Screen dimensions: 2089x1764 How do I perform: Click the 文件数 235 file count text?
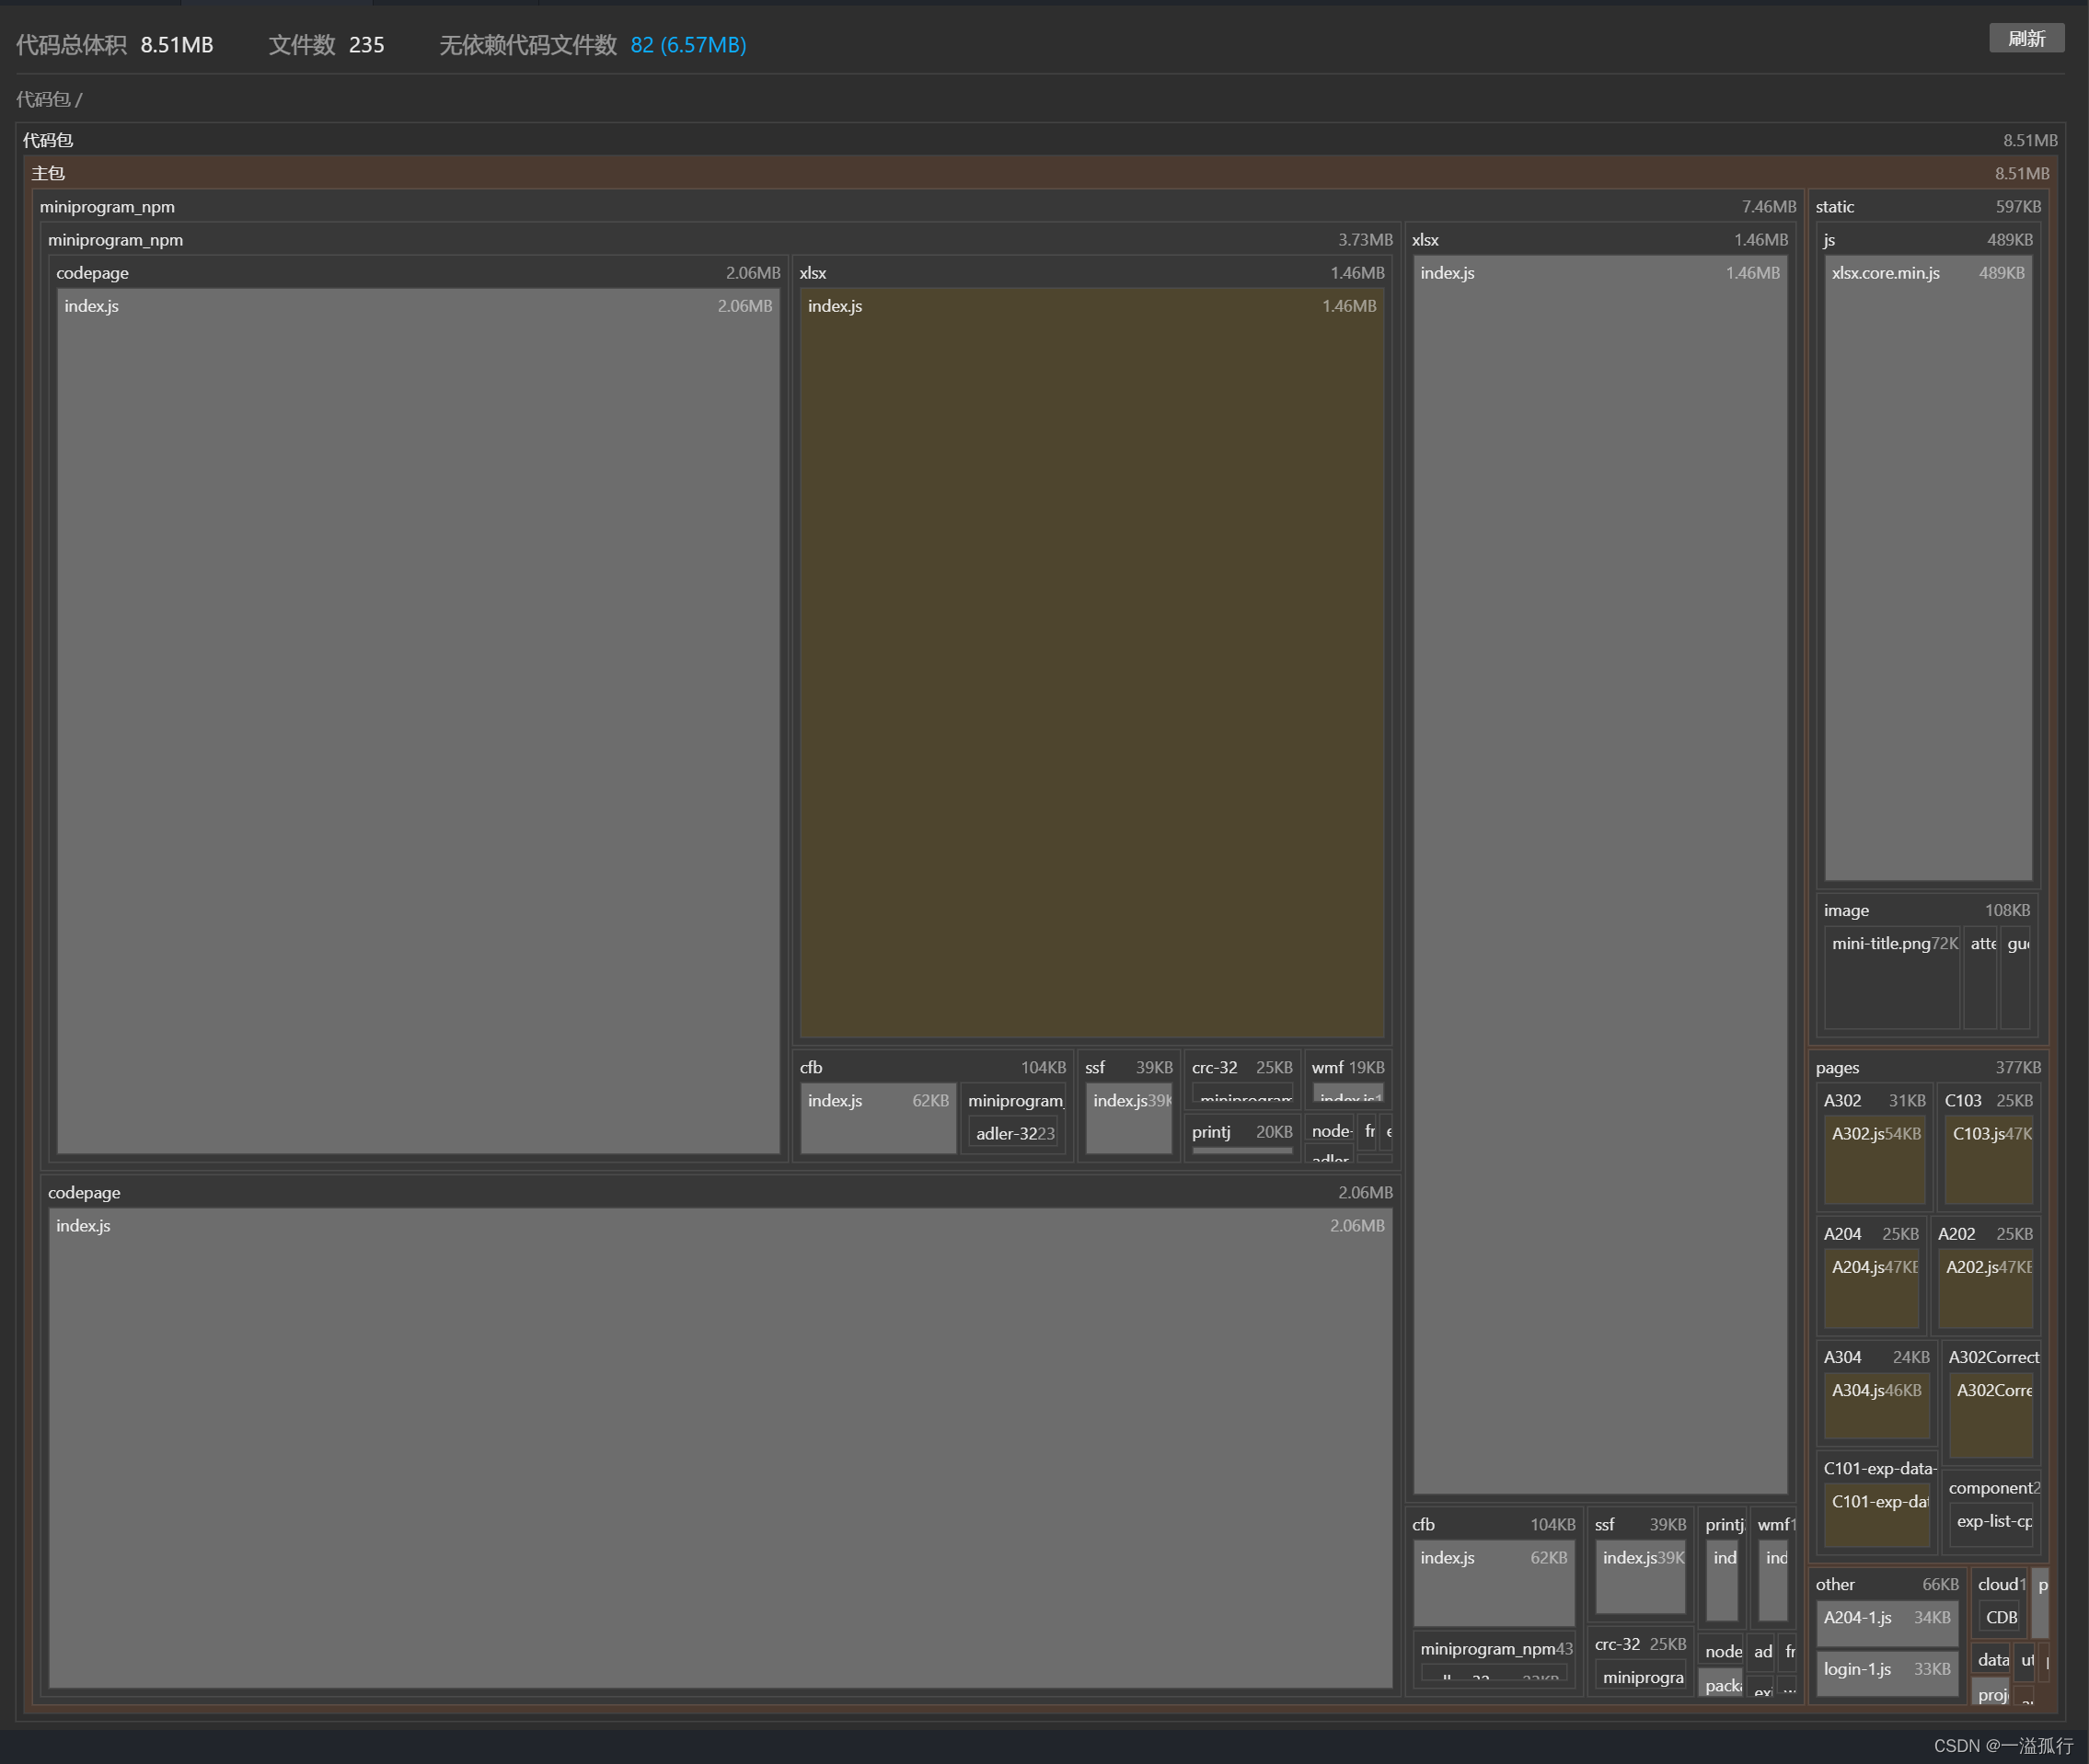click(326, 45)
